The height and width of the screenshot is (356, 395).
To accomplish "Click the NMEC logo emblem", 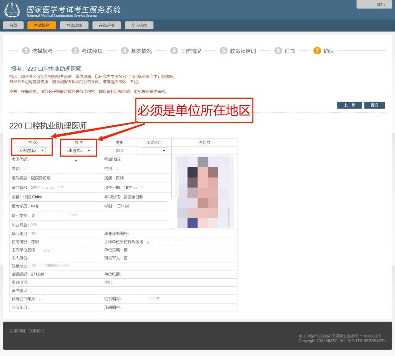I will (x=12, y=9).
